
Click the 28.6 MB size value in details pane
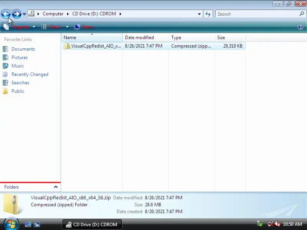tap(153, 205)
